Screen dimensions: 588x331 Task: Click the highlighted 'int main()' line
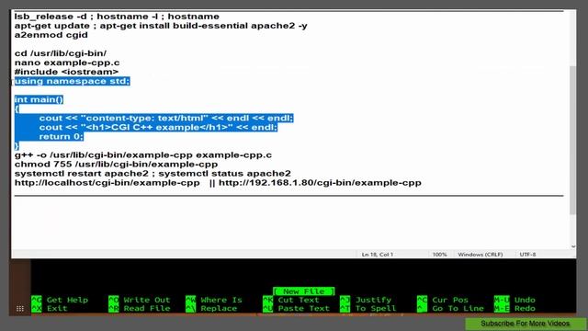pyautogui.click(x=39, y=99)
